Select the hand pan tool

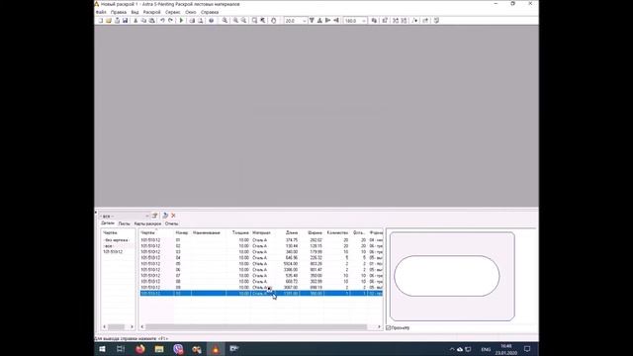click(x=273, y=20)
